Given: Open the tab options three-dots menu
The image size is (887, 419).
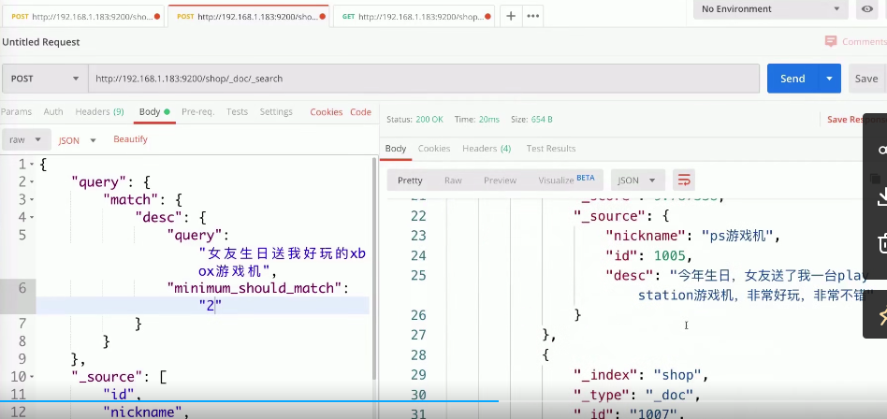Looking at the screenshot, I should tap(533, 17).
